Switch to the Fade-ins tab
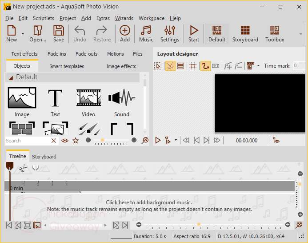 57,54
